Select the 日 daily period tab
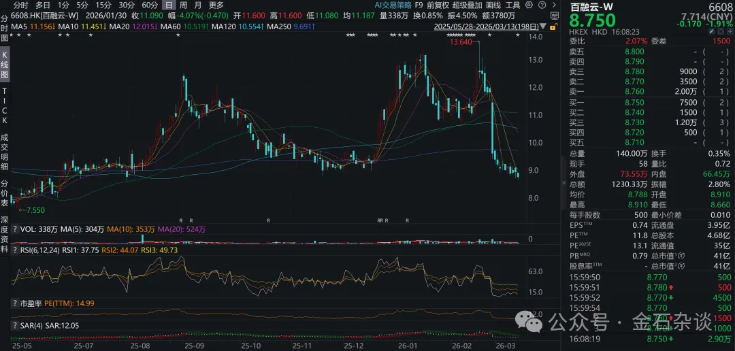This screenshot has width=735, height=351. coord(168,5)
